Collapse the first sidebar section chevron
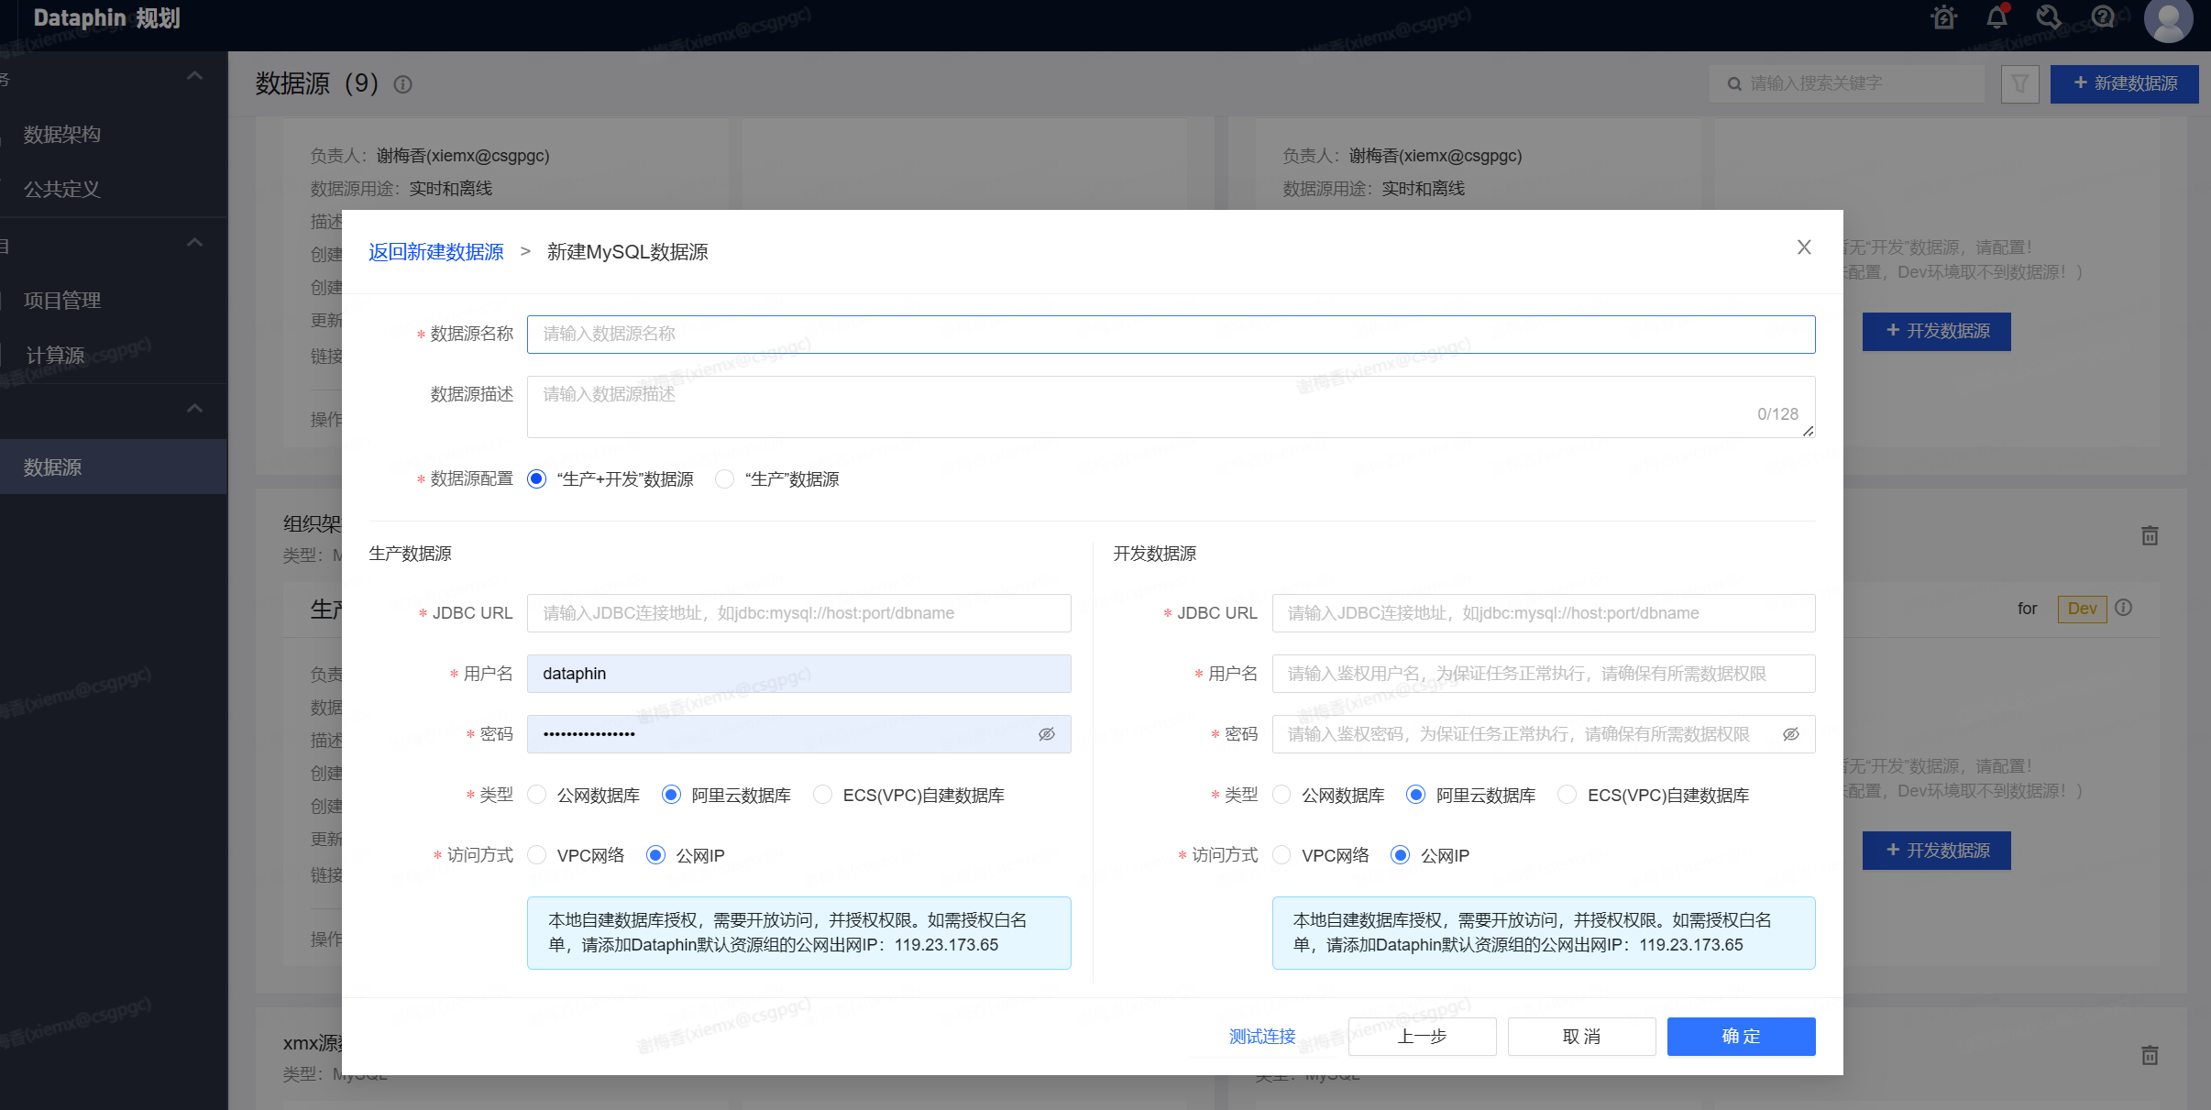This screenshot has height=1110, width=2211. (x=194, y=76)
